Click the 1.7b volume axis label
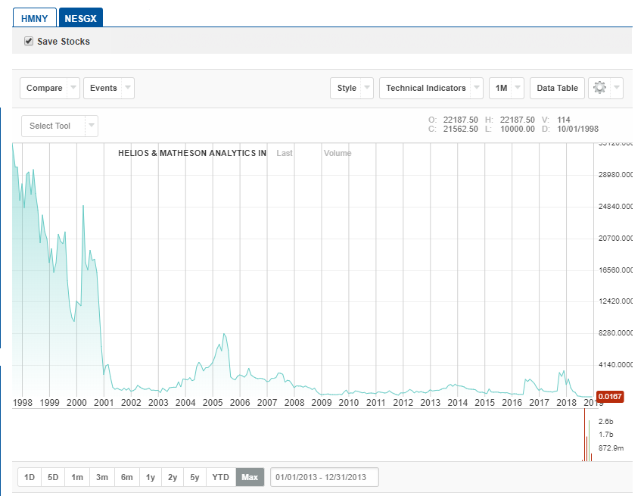The image size is (644, 496). tap(606, 435)
